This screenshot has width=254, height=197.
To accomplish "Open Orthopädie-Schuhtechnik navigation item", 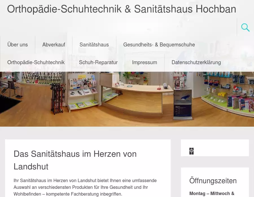I will (x=36, y=62).
